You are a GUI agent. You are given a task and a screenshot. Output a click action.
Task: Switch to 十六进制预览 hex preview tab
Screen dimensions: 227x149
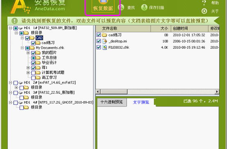111,102
